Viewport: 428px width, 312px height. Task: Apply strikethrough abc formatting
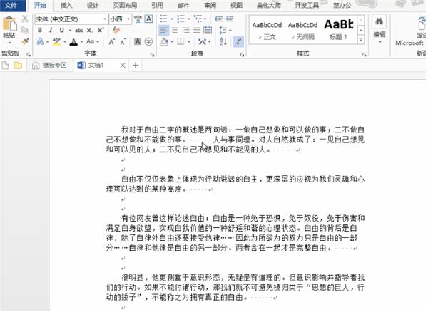pyautogui.click(x=79, y=30)
